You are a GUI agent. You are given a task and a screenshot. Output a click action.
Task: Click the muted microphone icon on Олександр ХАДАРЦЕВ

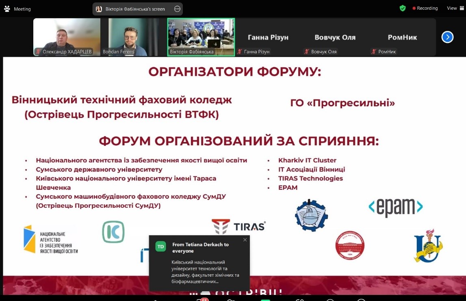pyautogui.click(x=38, y=52)
